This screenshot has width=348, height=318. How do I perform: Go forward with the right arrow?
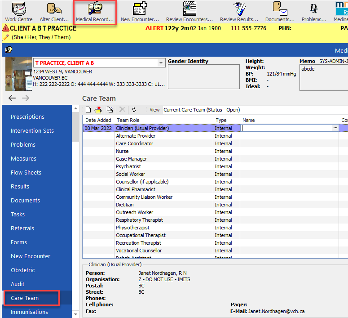click(26, 98)
